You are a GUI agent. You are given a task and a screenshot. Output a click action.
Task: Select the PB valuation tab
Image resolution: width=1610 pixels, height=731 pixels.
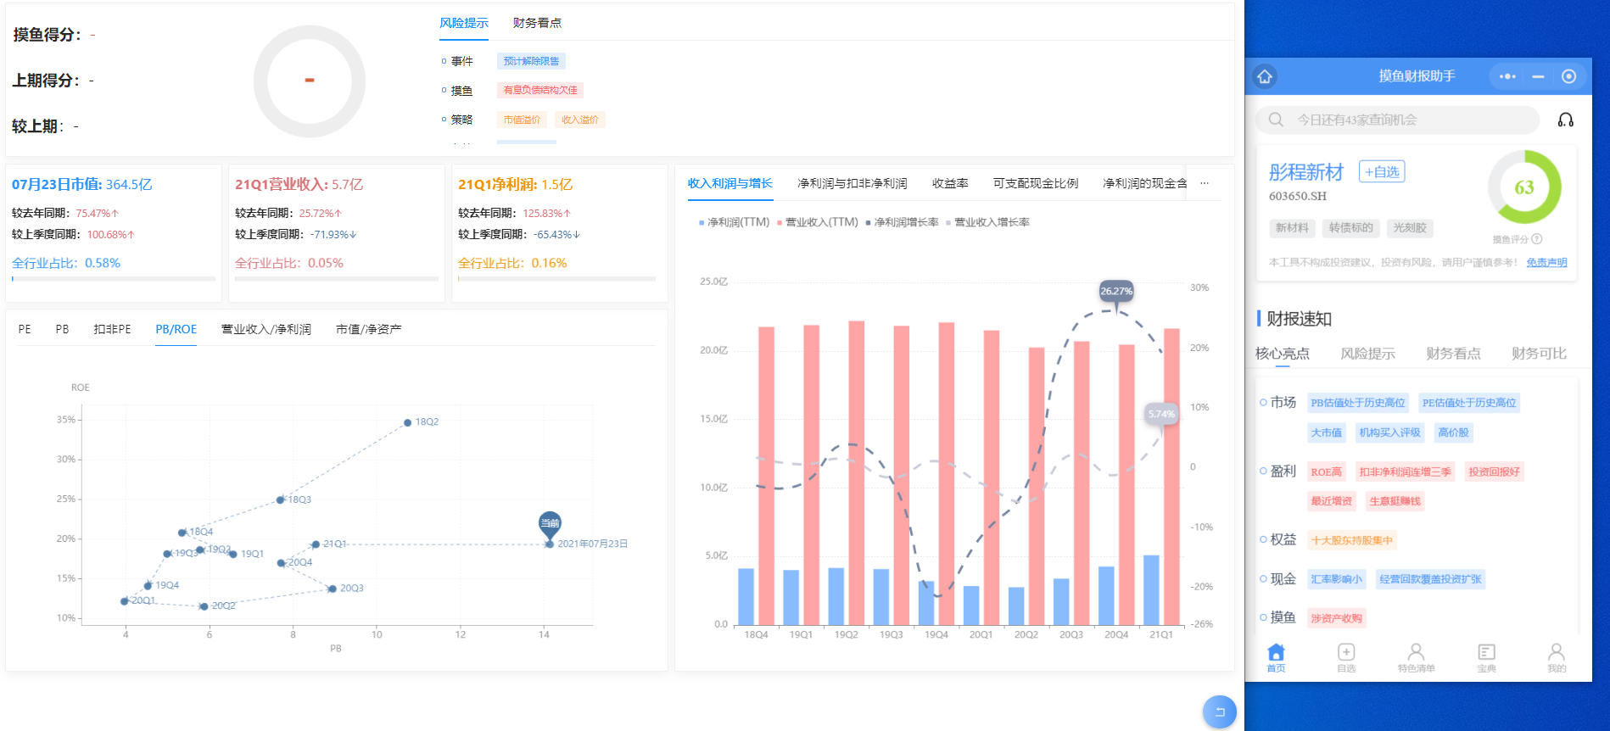62,329
